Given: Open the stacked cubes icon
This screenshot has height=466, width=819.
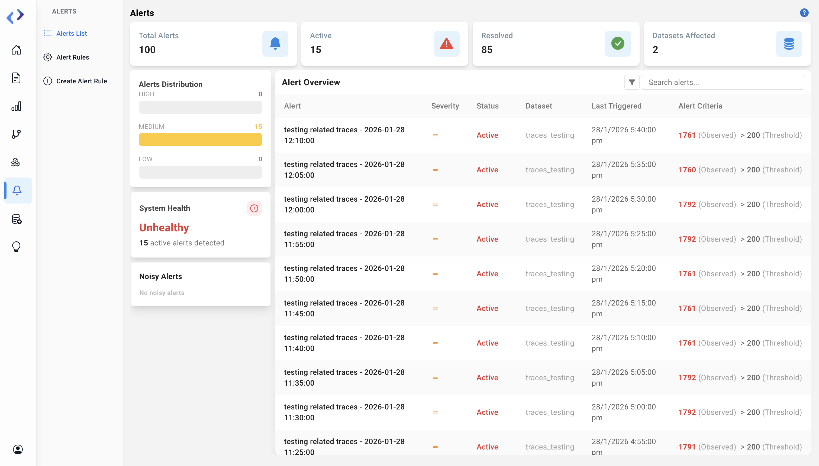Looking at the screenshot, I should pyautogui.click(x=15, y=162).
